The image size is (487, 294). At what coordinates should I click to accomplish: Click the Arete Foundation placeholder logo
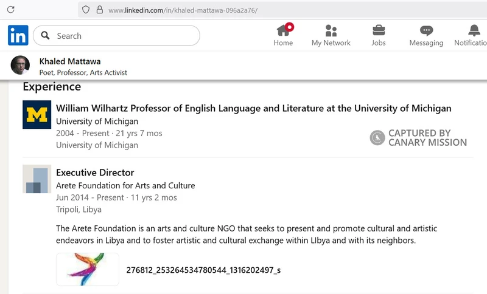pos(37,179)
